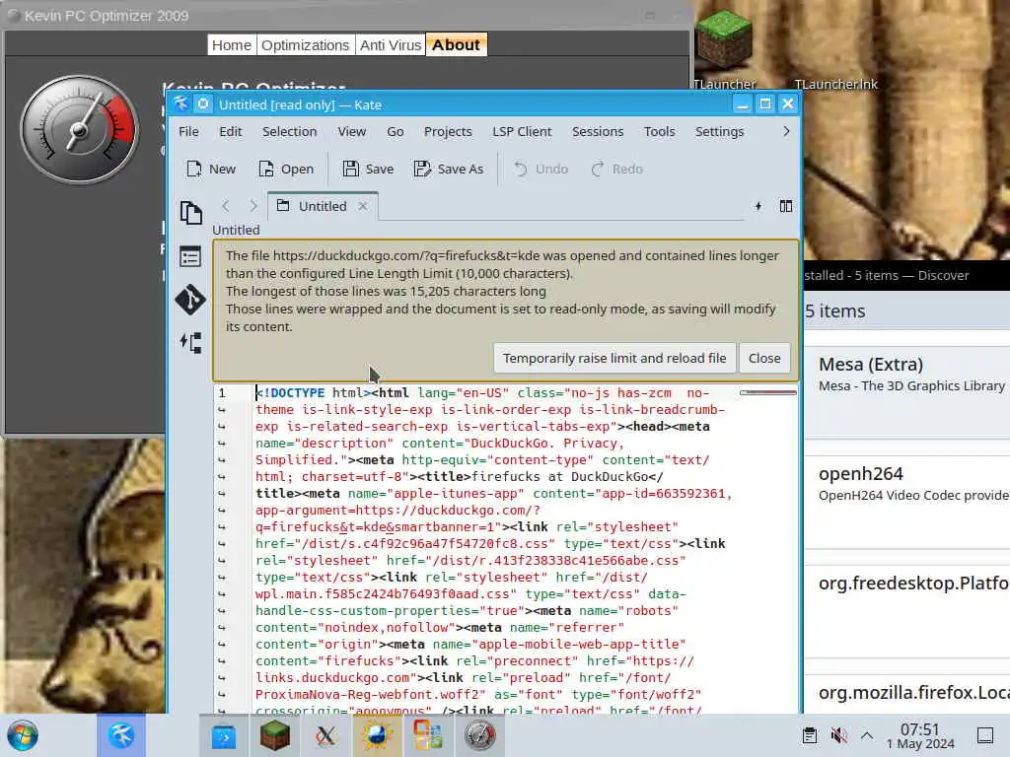This screenshot has height=757, width=1010.
Task: Click the Office-style taskbar icon
Action: coord(428,735)
